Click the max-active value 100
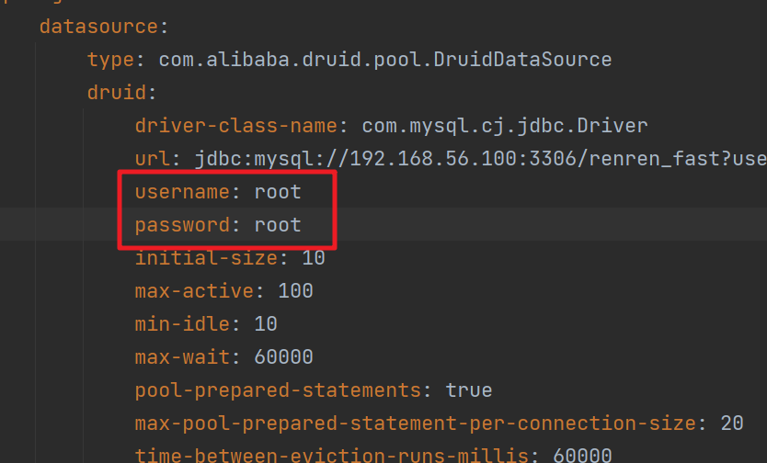 pyautogui.click(x=295, y=291)
